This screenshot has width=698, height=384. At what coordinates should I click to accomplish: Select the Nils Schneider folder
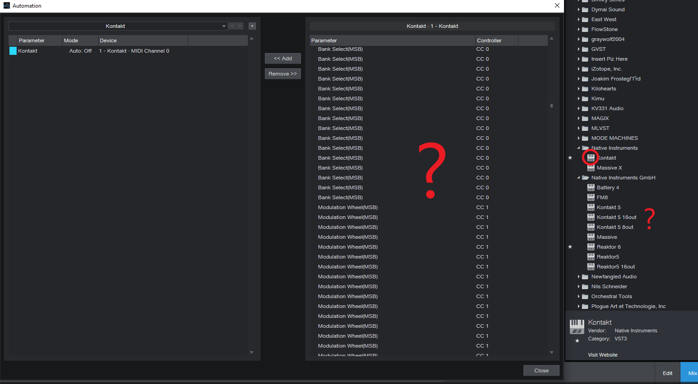(x=609, y=286)
